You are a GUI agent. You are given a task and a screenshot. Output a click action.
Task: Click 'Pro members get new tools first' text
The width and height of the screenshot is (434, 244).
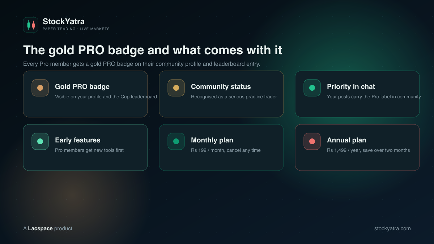[89, 150]
